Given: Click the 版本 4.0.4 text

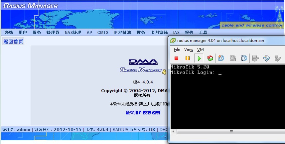Looking at the screenshot, I should pos(143,82).
